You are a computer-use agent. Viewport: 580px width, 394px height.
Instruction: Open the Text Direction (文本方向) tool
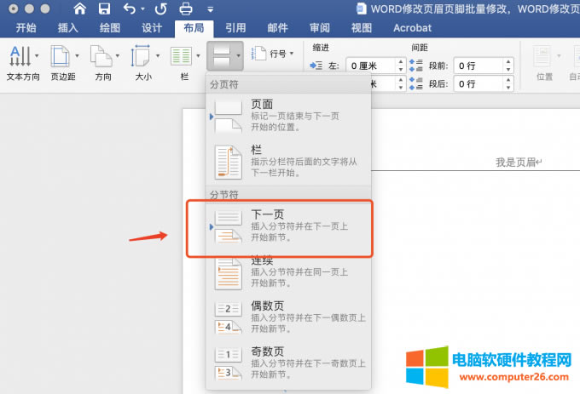coord(22,62)
